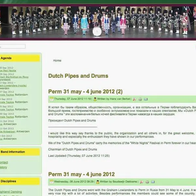196x196 pixels.
Task: Click calendar icon beside Wednesday, 06 June 2012
Action: [x=52, y=182]
